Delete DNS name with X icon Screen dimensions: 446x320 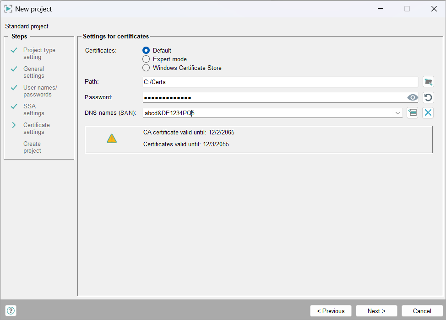[x=428, y=113]
